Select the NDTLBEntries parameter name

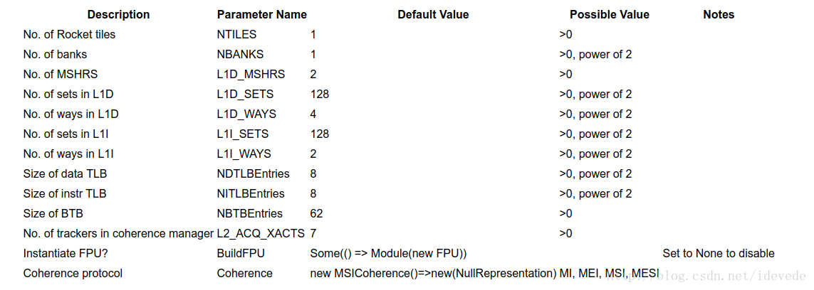click(253, 173)
